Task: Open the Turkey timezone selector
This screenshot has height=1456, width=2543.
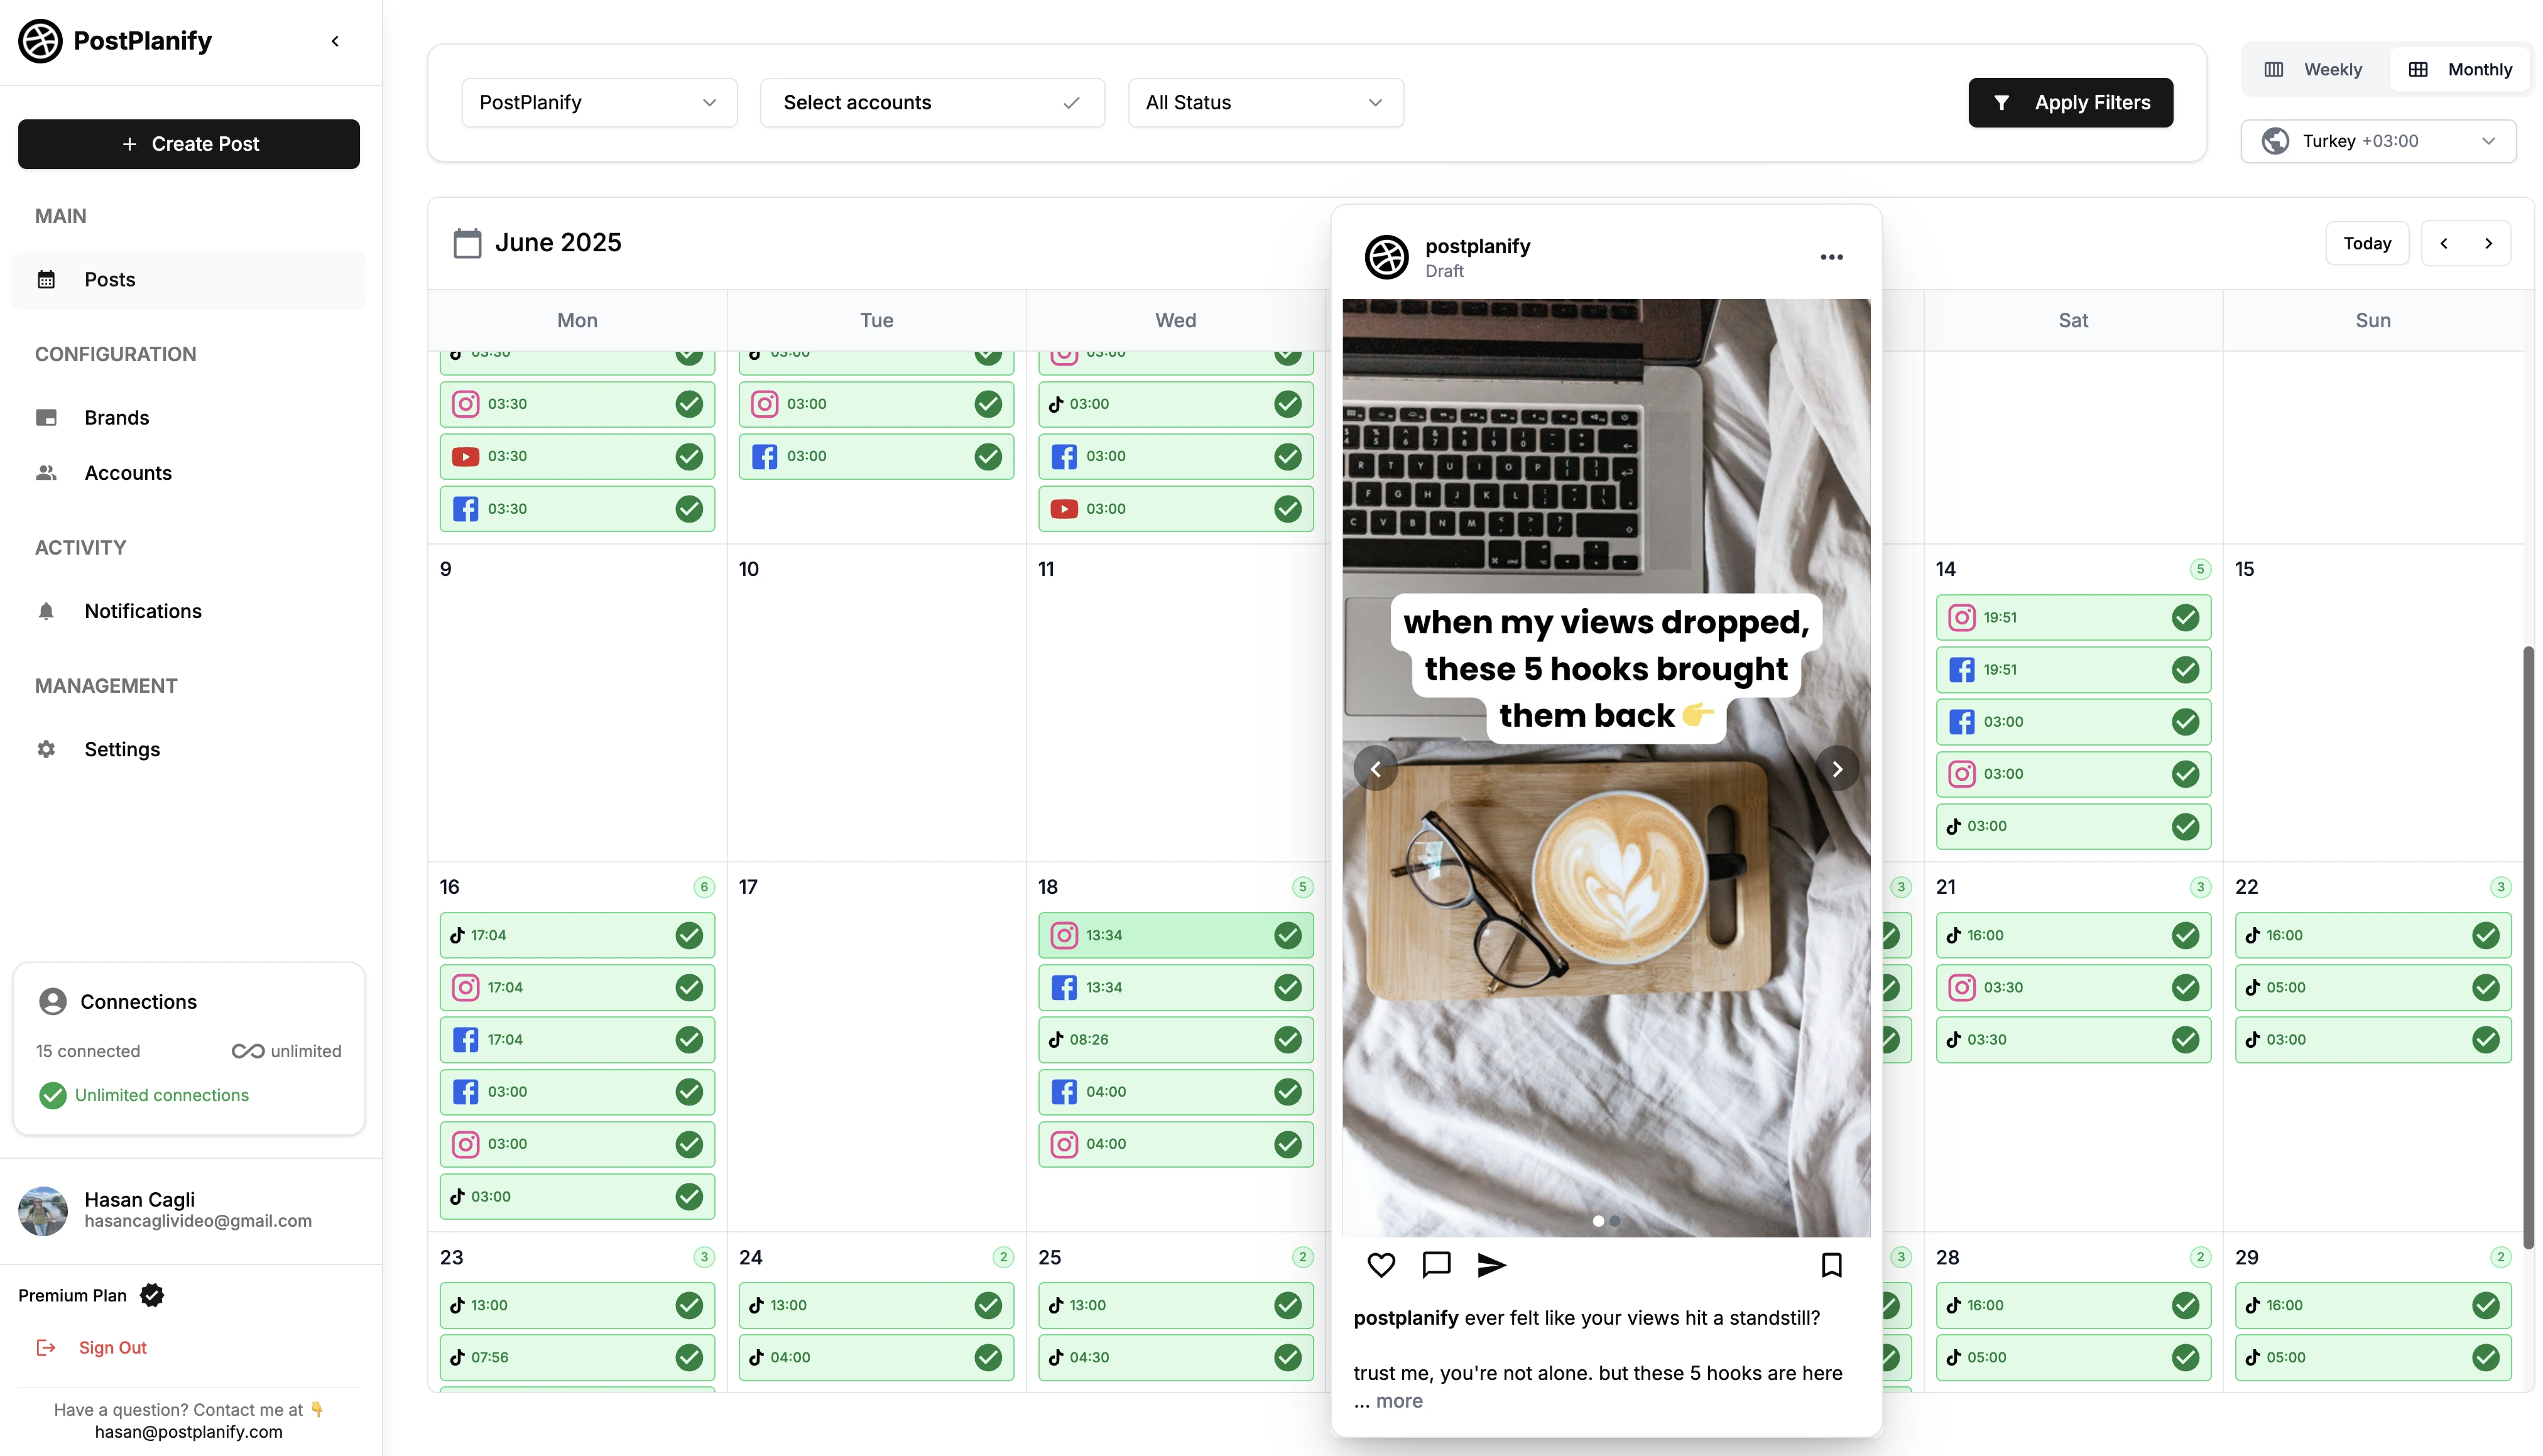Action: pos(2379,141)
